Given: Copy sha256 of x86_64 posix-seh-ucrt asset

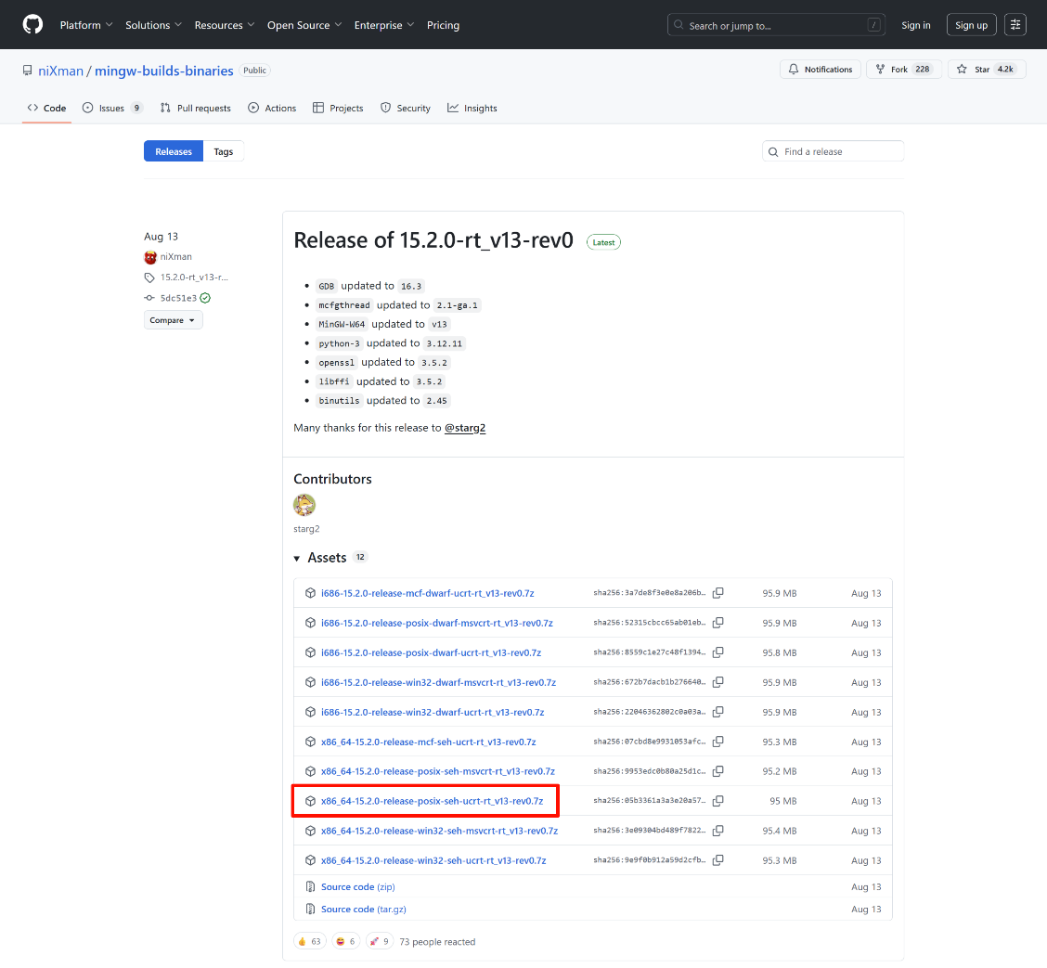Looking at the screenshot, I should pos(718,800).
